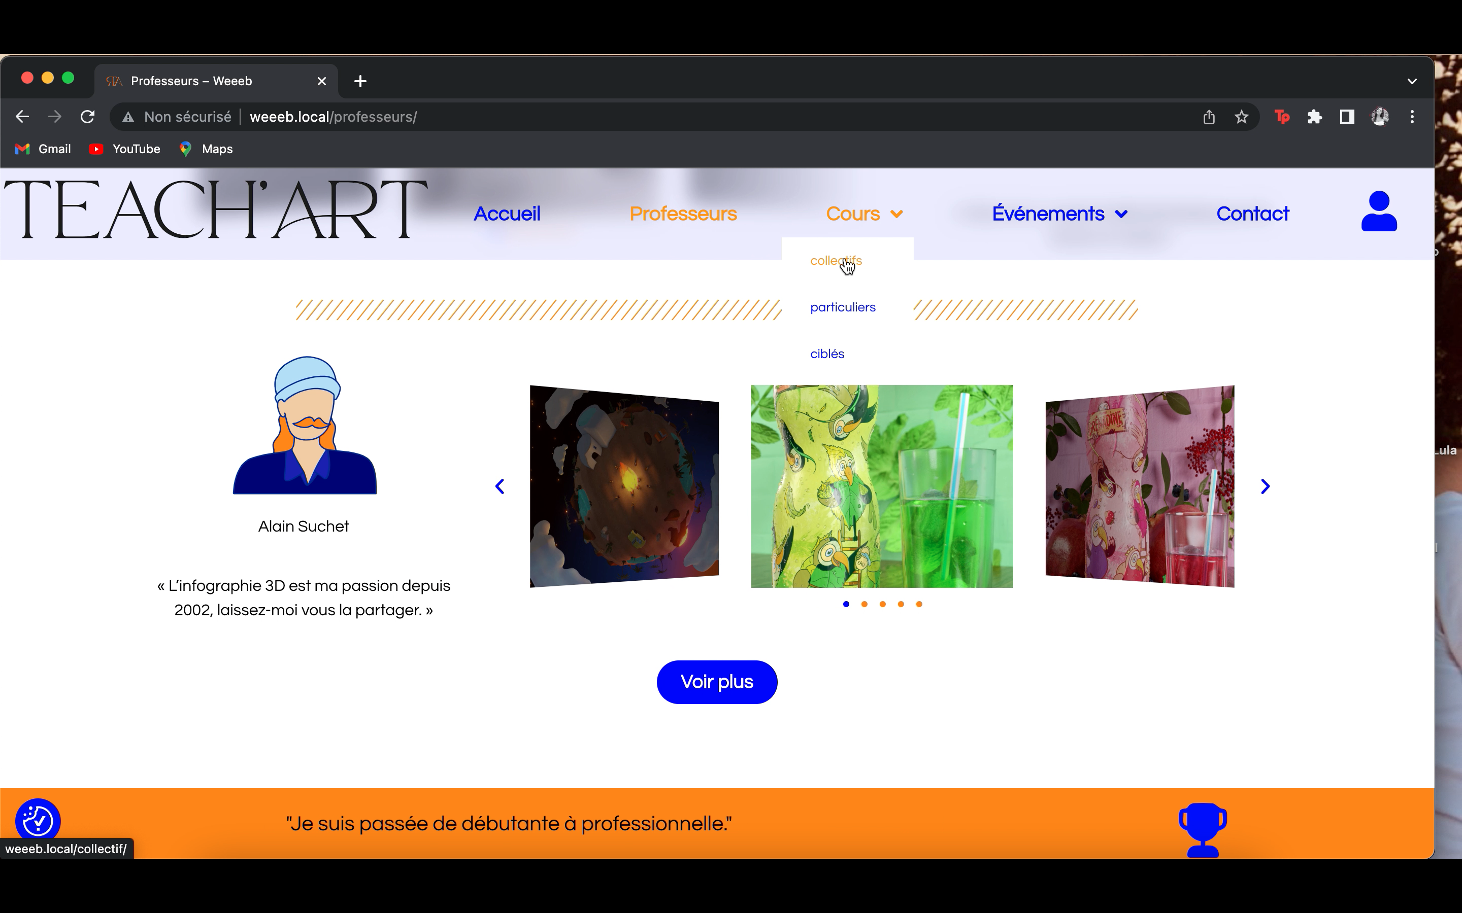The width and height of the screenshot is (1462, 913).
Task: Advance carousel with next arrow
Action: [x=1265, y=487]
